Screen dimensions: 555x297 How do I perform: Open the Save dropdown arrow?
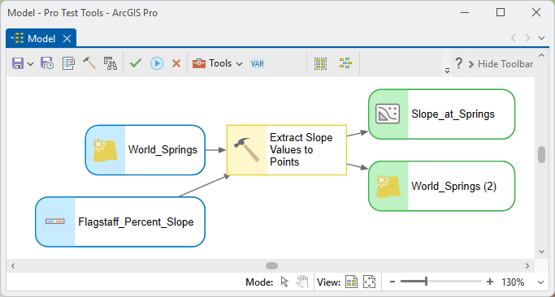[30, 64]
